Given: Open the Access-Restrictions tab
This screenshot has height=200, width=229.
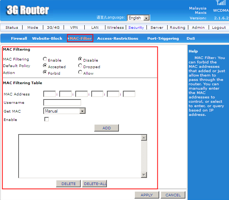Looking at the screenshot, I should pyautogui.click(x=118, y=38).
